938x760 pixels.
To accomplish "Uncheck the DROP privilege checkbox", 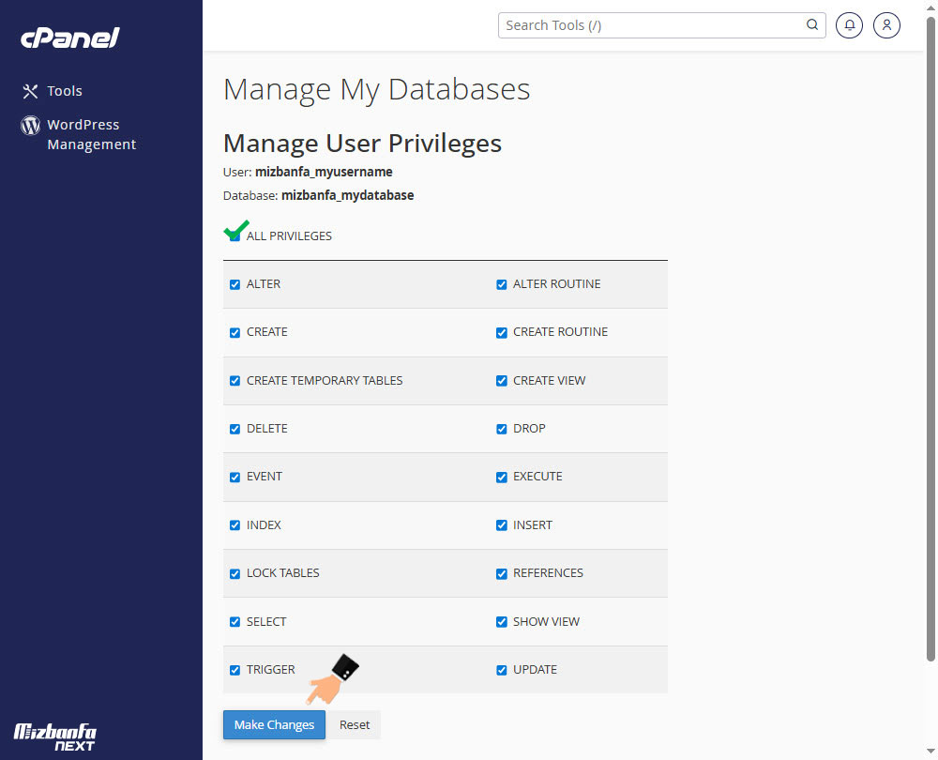I will click(502, 429).
